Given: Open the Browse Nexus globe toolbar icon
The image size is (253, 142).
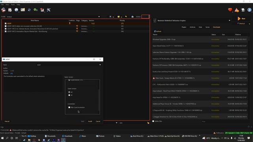Looking at the screenshot, I should (x=16, y=10).
